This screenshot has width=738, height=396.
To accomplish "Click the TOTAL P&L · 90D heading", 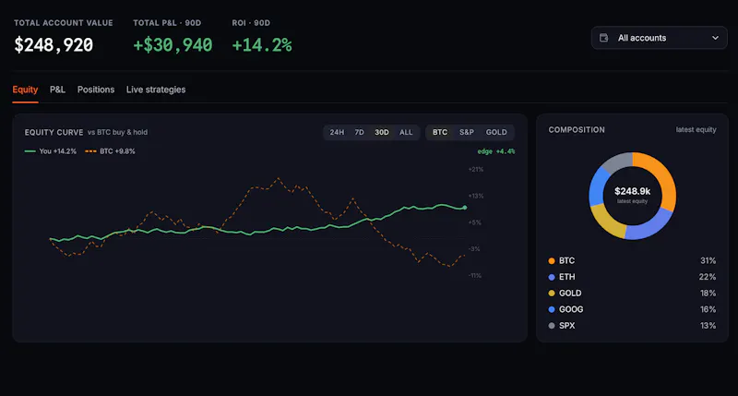I will click(x=167, y=23).
